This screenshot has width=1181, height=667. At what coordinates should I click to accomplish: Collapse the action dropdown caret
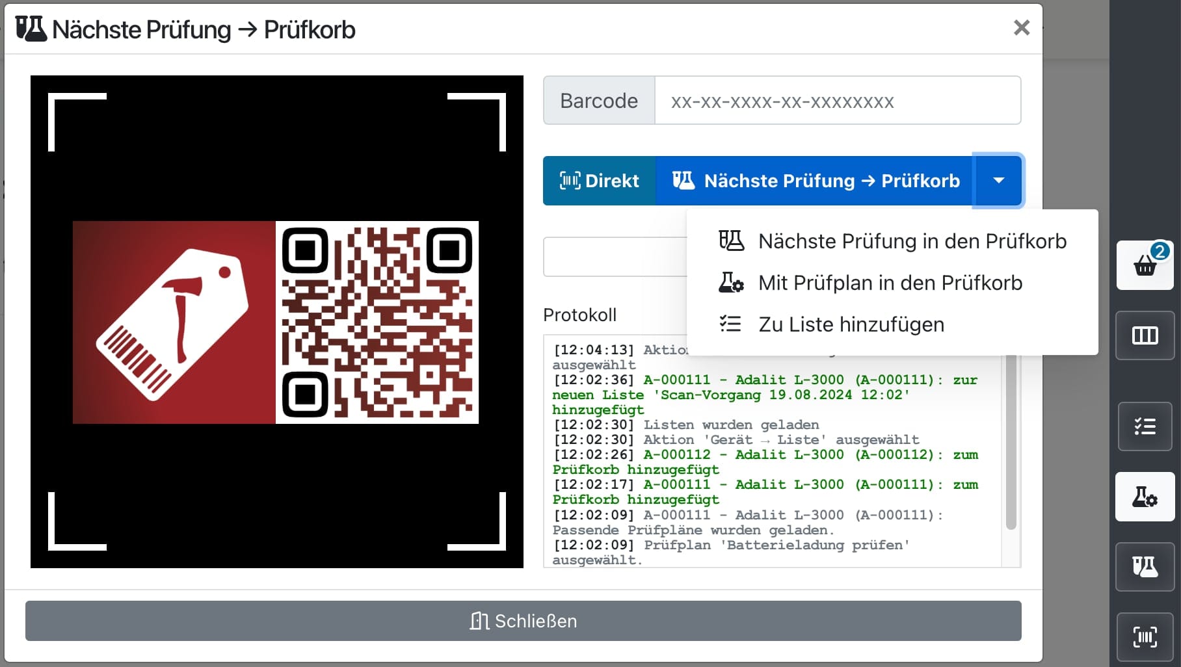point(998,181)
